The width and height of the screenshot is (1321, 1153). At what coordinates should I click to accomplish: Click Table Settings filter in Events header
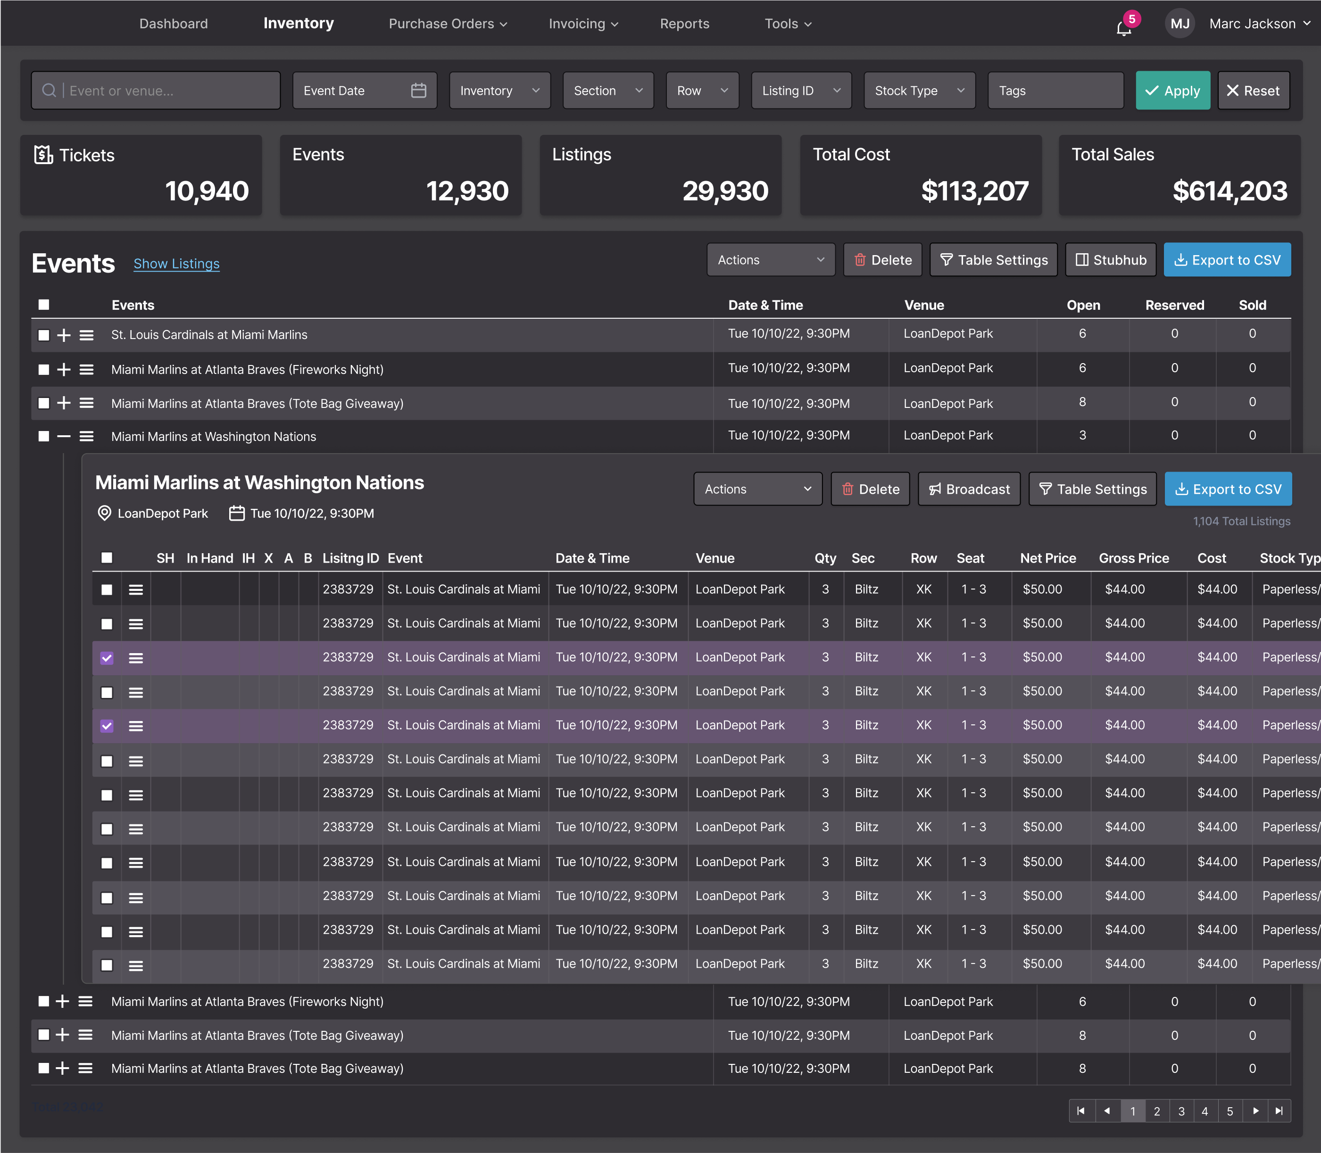(x=994, y=260)
